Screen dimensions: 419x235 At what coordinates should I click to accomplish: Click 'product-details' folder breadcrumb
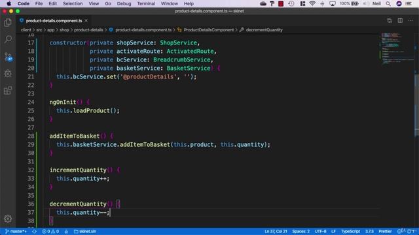(x=88, y=30)
